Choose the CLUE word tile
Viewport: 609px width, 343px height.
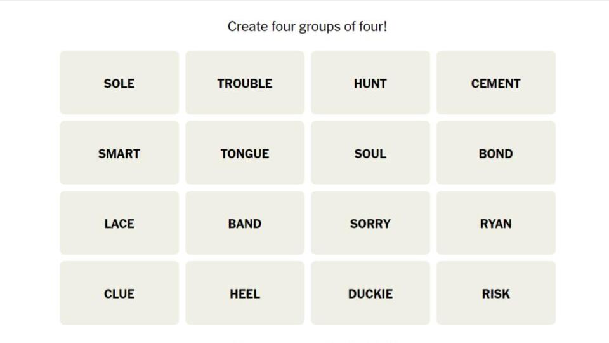pyautogui.click(x=119, y=293)
